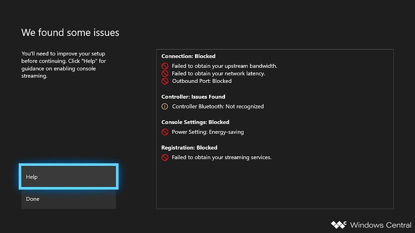Viewport: 415px width, 233px height.
Task: Select the 'Controller: Issues Found' heading
Action: [193, 97]
